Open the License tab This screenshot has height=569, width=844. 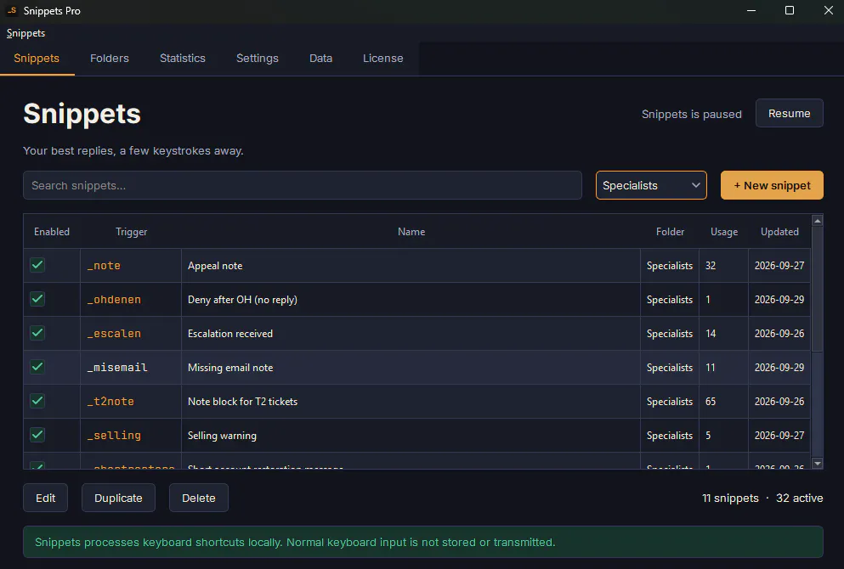(x=382, y=58)
